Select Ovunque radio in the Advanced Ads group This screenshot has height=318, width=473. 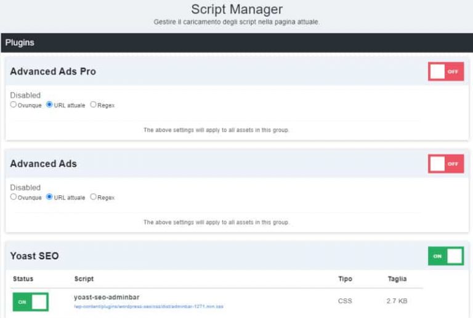pyautogui.click(x=14, y=197)
